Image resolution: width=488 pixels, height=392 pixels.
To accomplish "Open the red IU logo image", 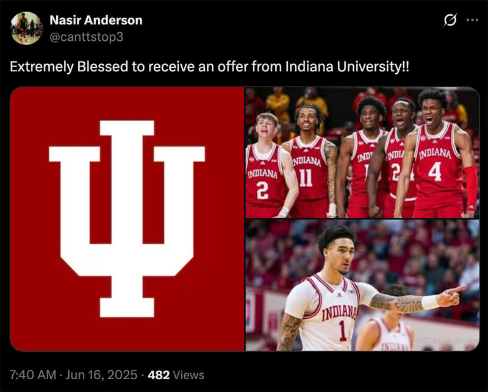I will click(x=127, y=219).
